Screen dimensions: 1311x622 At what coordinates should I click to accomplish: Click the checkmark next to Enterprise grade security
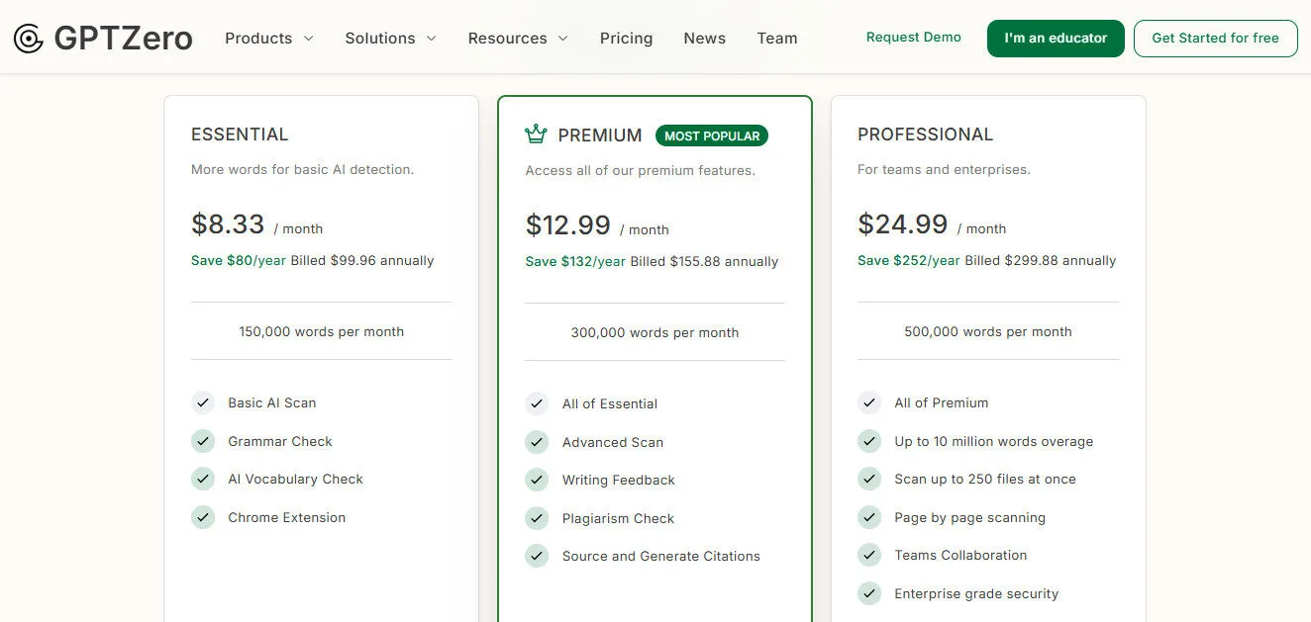pos(869,593)
